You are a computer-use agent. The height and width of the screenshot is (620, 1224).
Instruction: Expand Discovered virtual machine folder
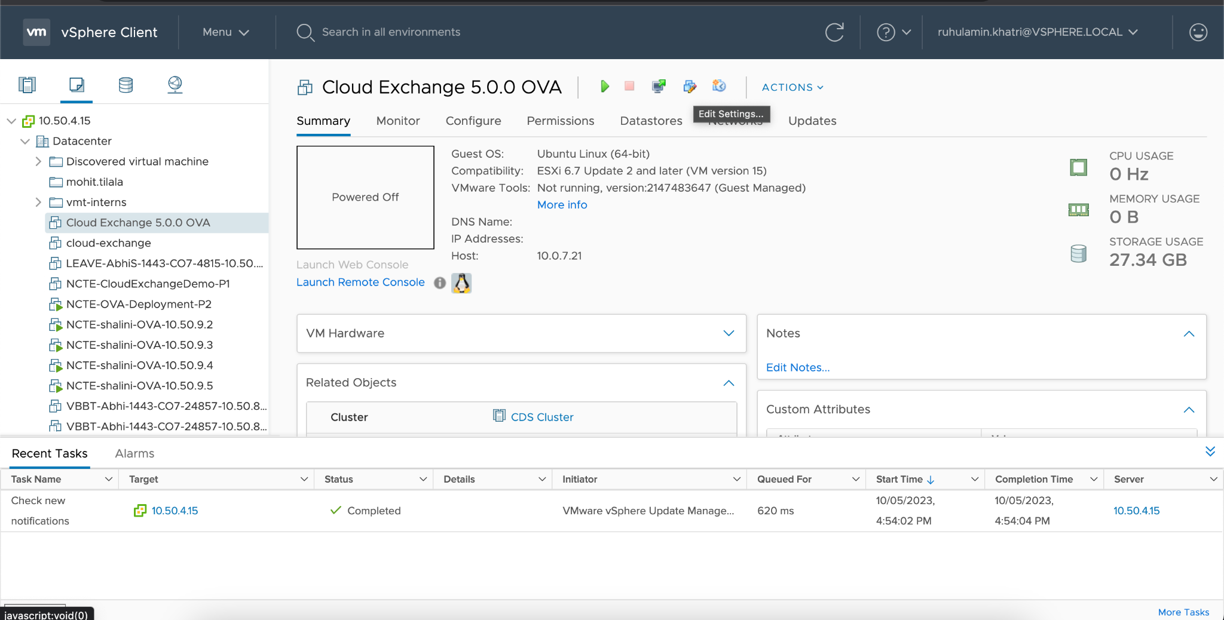pos(38,162)
